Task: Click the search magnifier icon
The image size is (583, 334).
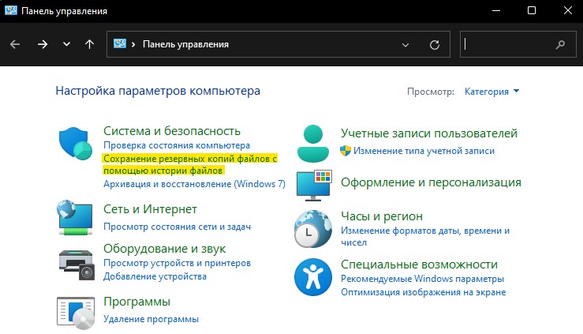Action: (560, 45)
